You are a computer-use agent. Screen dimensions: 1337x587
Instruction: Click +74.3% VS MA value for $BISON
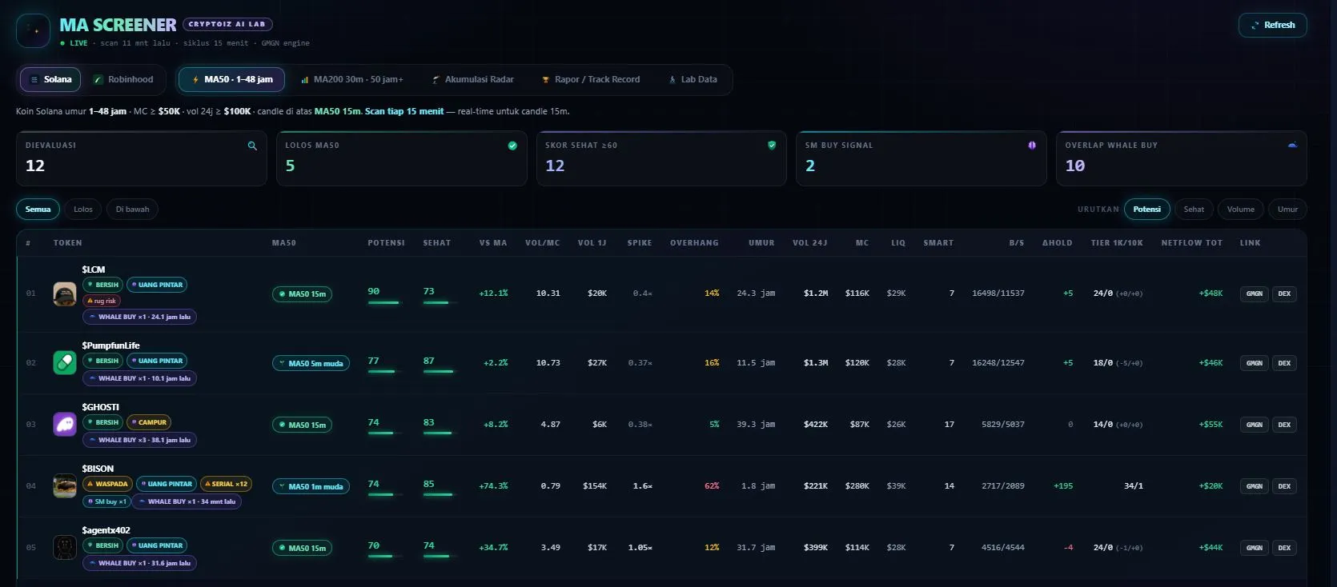(x=493, y=486)
